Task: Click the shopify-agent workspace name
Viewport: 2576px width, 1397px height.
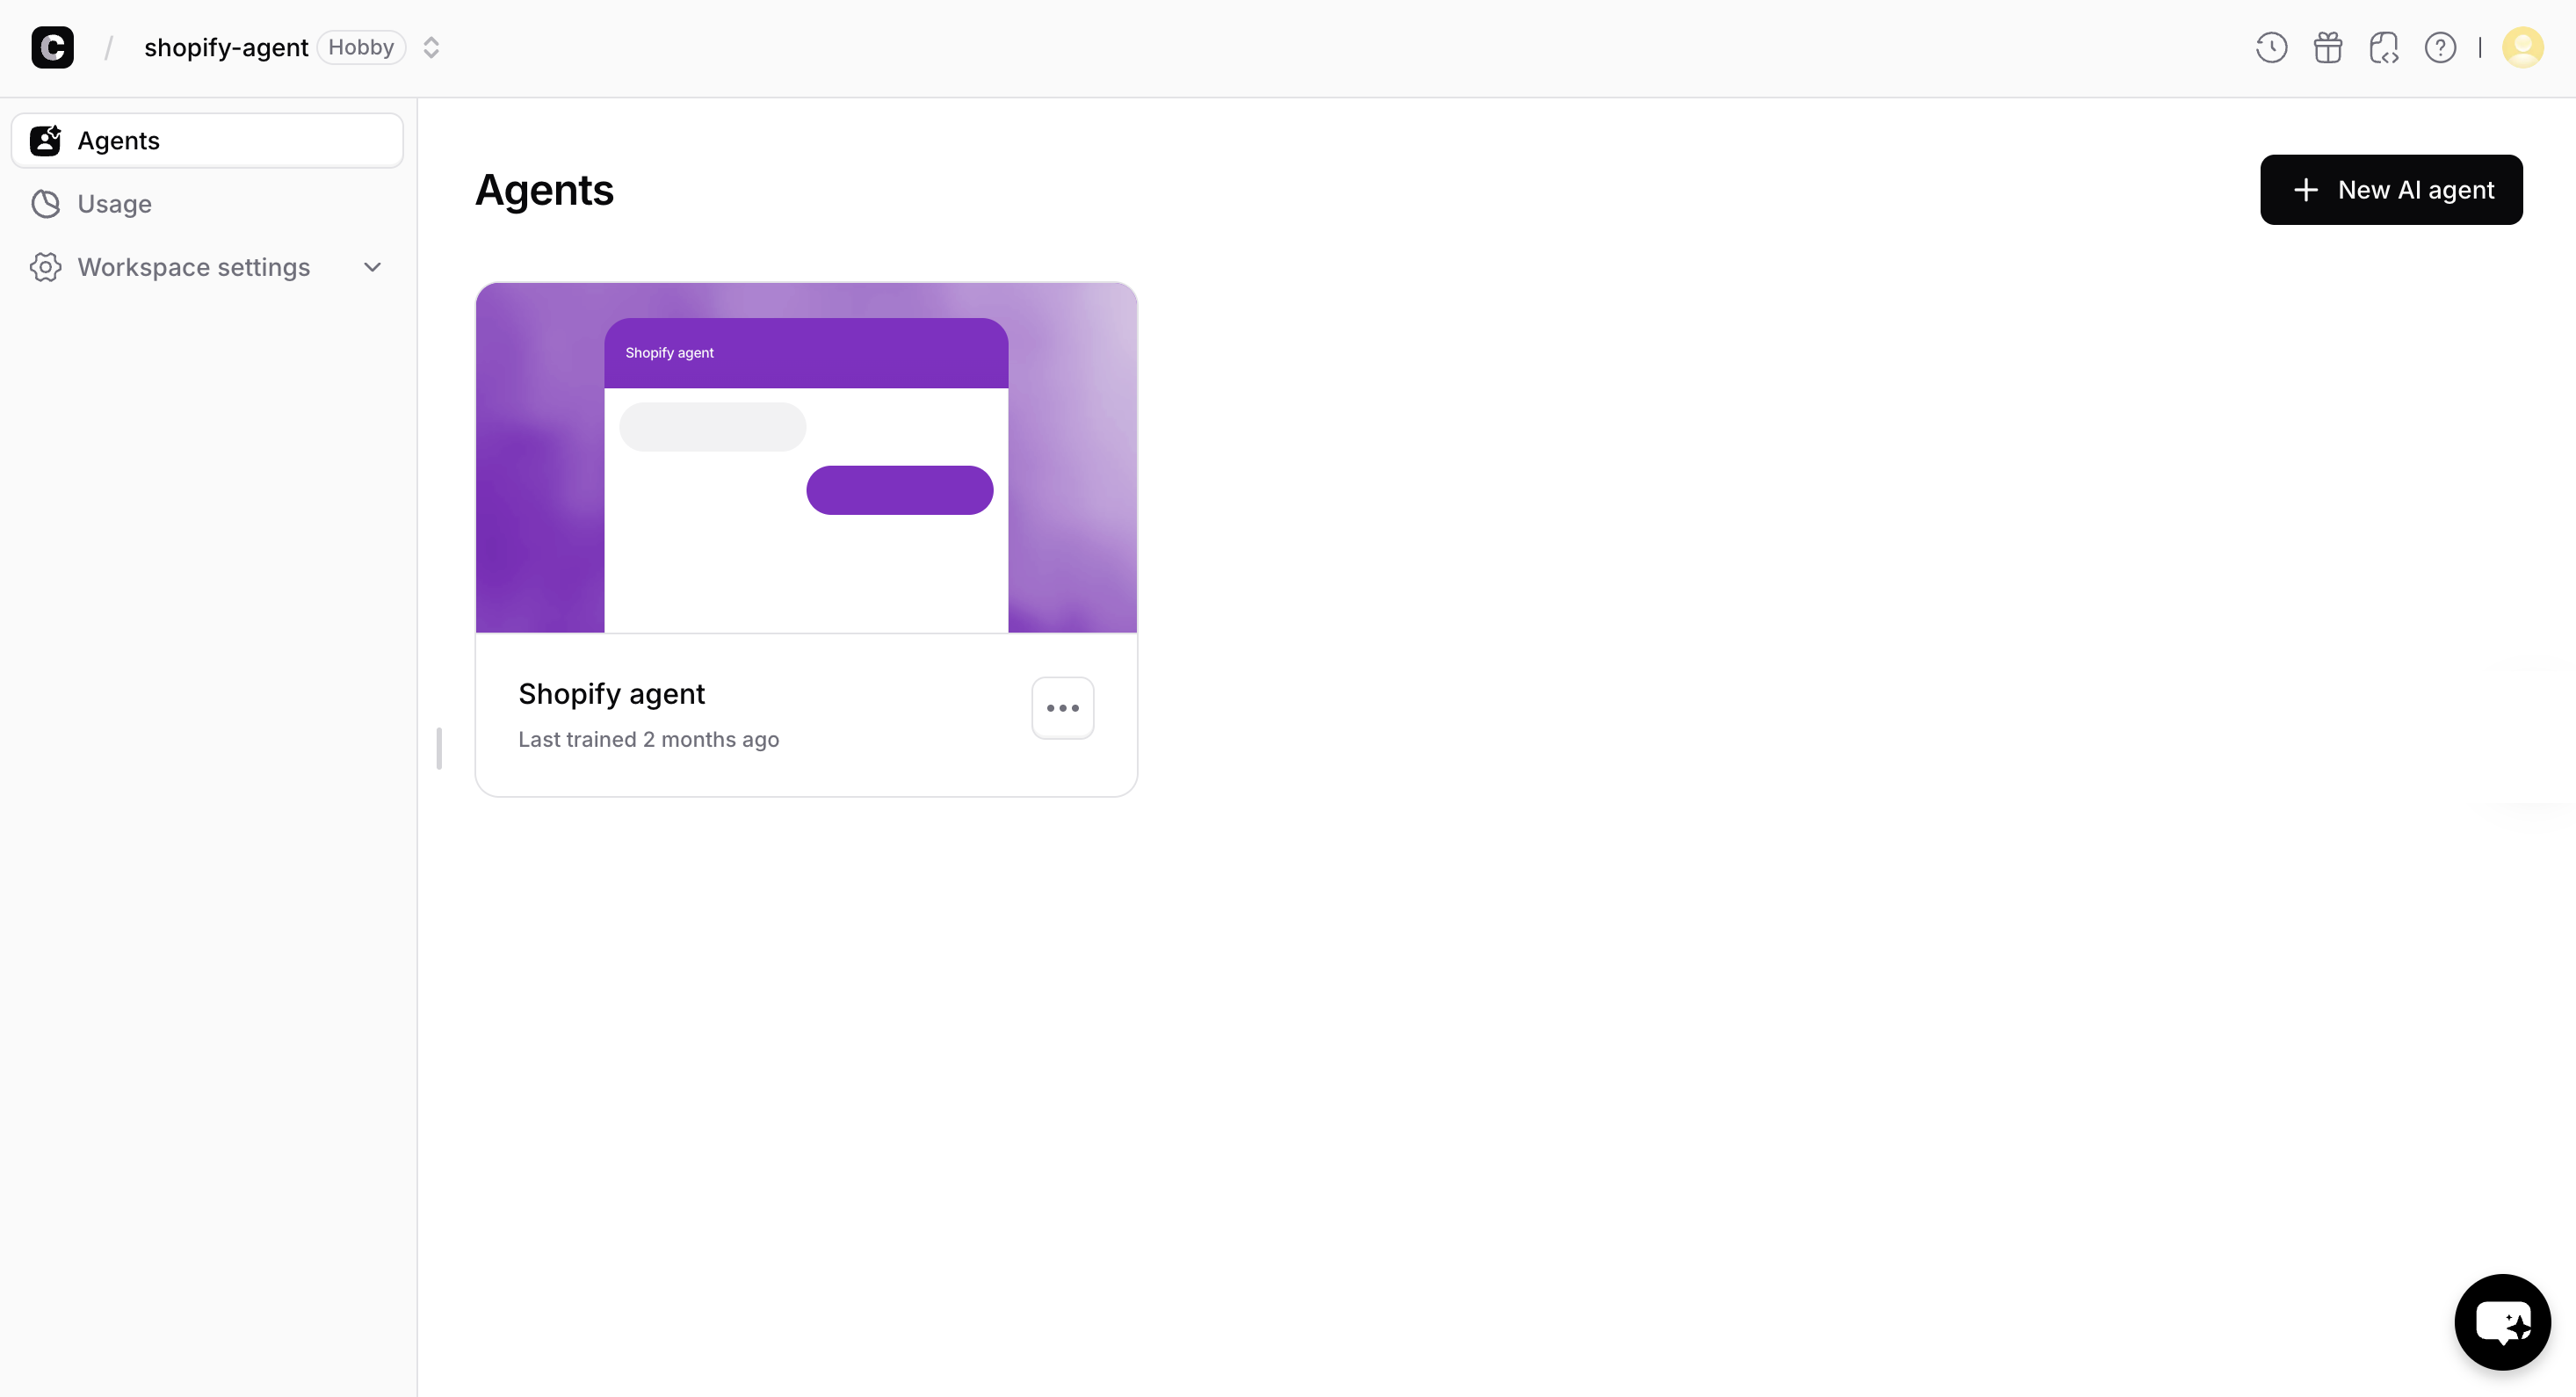Action: point(226,47)
